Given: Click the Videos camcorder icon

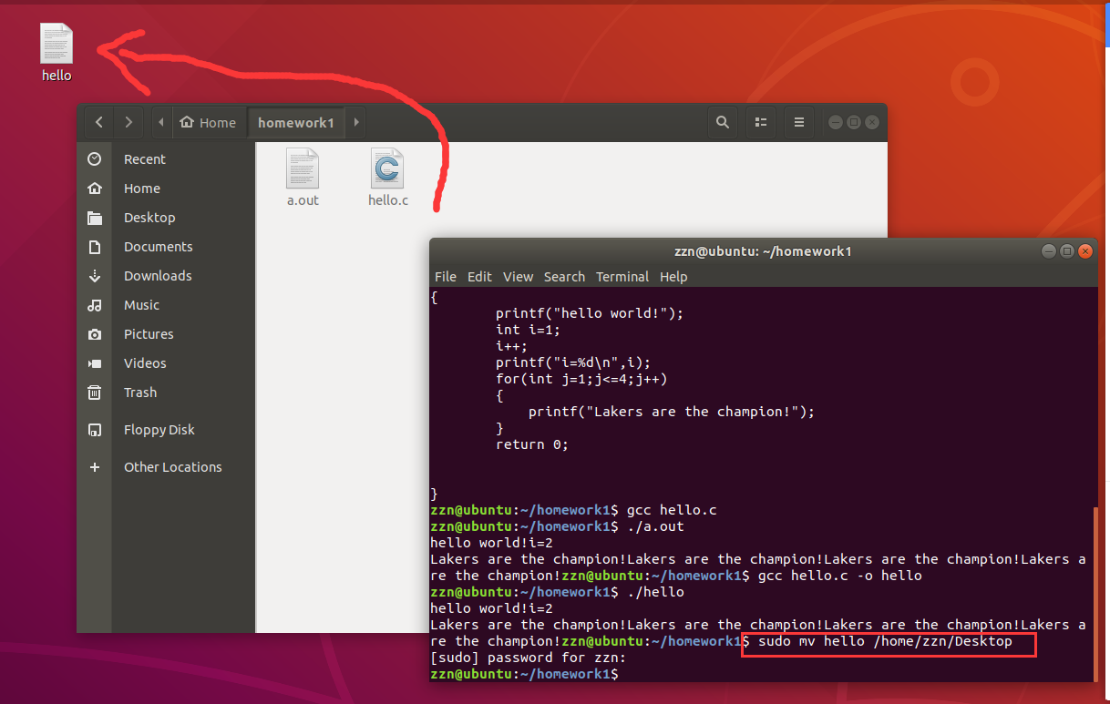Looking at the screenshot, I should 95,363.
